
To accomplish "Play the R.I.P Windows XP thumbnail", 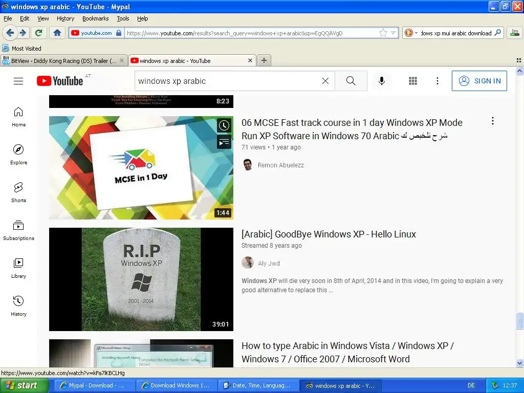I will (141, 279).
